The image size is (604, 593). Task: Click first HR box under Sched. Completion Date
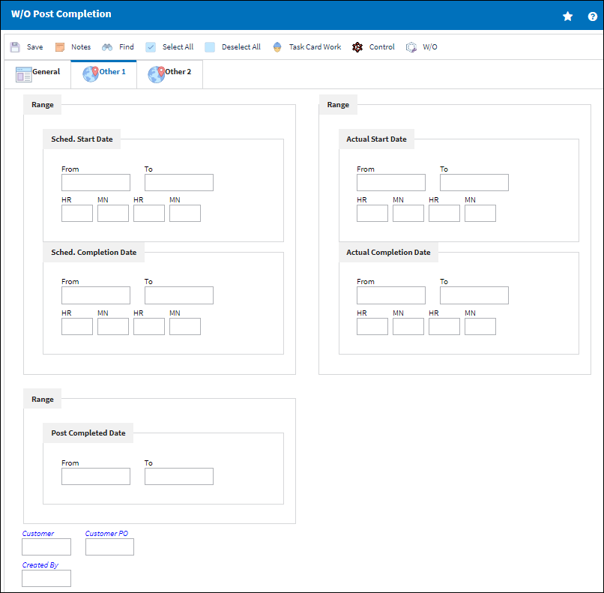(x=77, y=327)
